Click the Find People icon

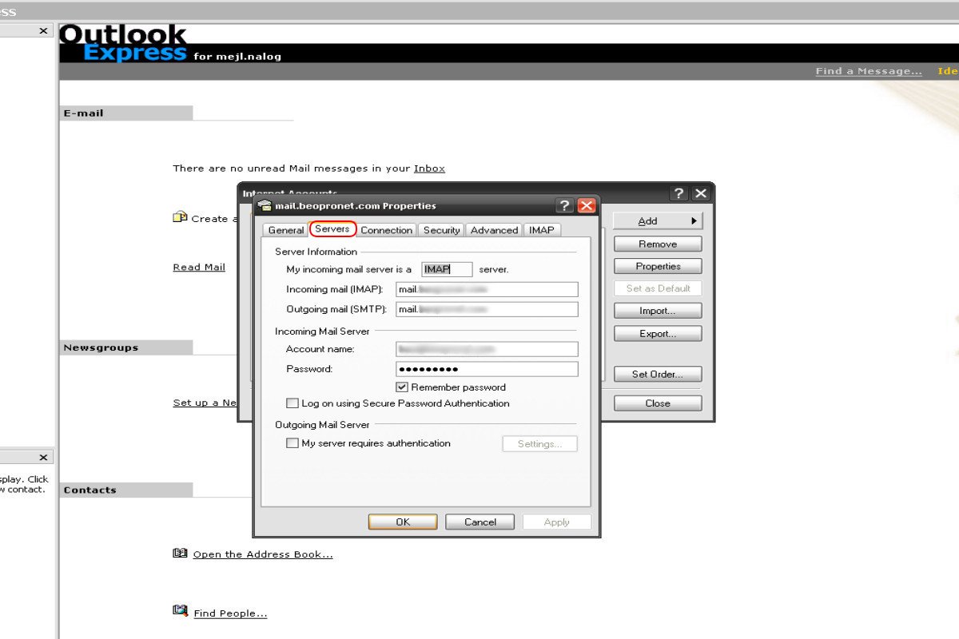180,611
